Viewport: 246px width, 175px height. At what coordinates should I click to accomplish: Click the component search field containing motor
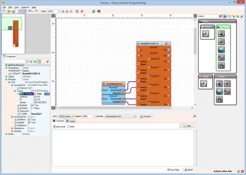point(208,16)
